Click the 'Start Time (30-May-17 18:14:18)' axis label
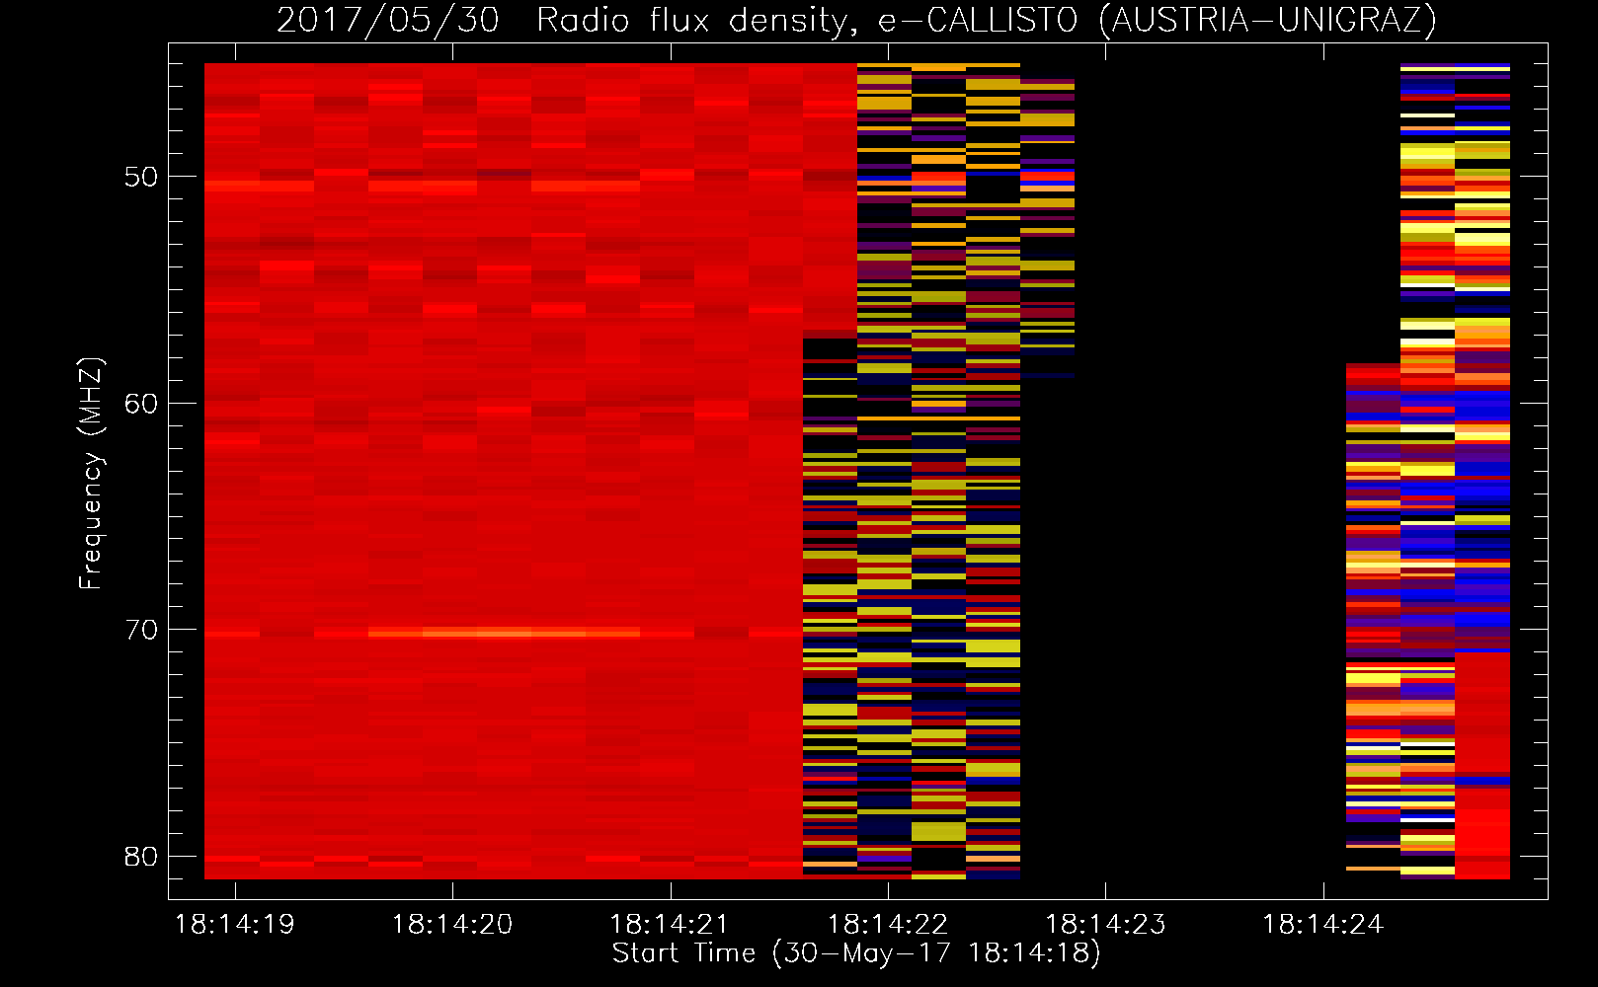The image size is (1598, 987). pos(856,953)
